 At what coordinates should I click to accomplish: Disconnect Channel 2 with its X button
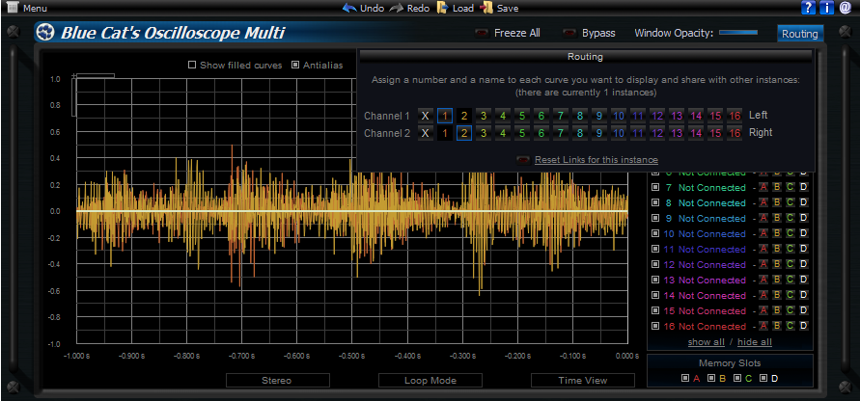(425, 133)
